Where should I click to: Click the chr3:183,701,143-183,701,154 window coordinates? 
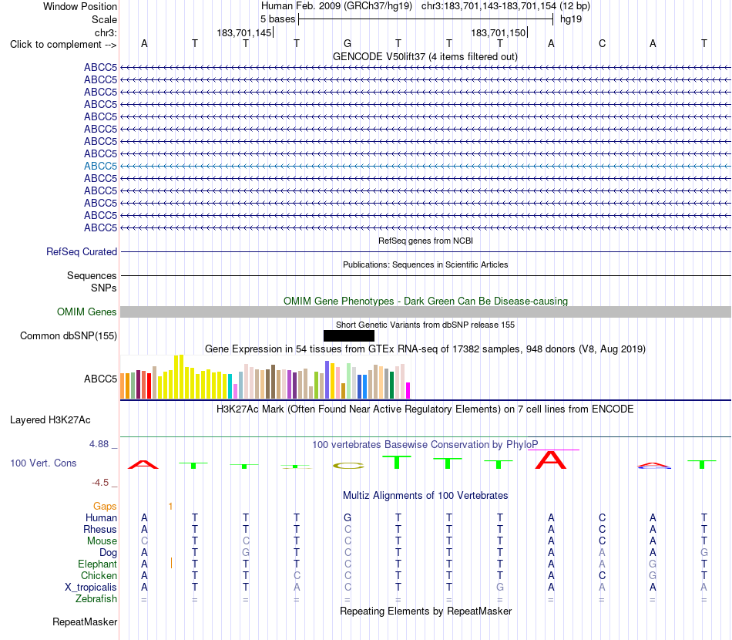coord(489,6)
